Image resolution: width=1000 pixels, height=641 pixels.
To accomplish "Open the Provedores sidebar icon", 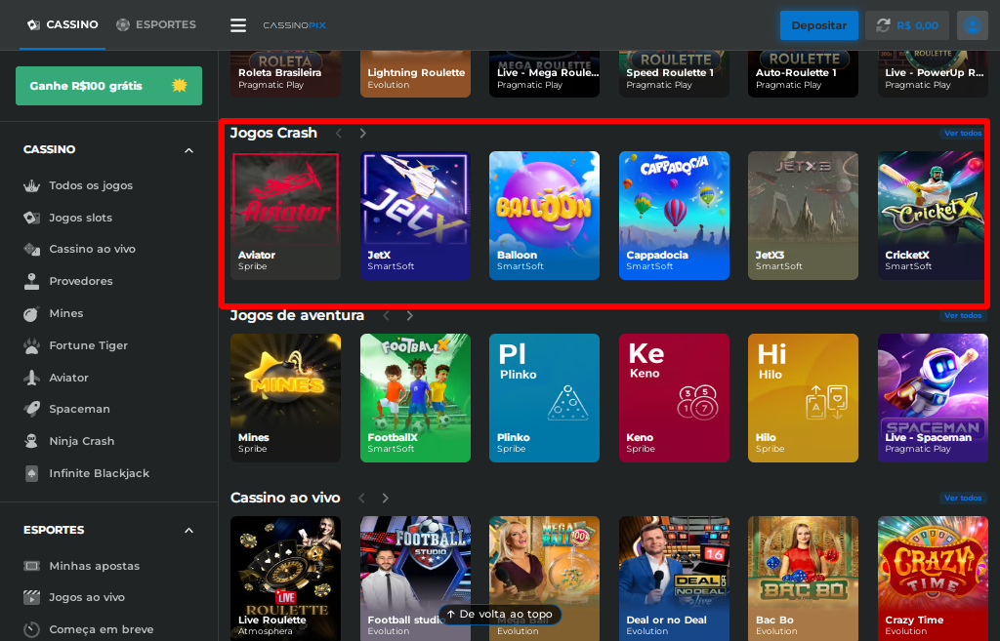I will pos(31,281).
